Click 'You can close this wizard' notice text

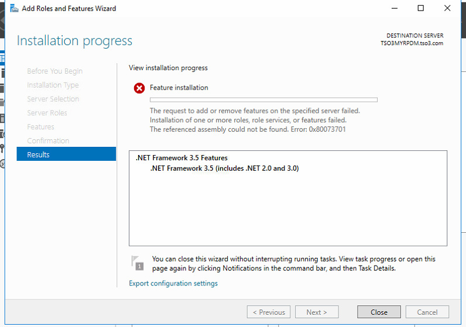coord(294,264)
